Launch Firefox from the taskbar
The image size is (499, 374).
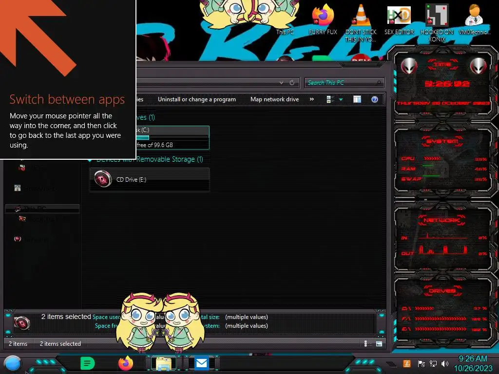[125, 363]
